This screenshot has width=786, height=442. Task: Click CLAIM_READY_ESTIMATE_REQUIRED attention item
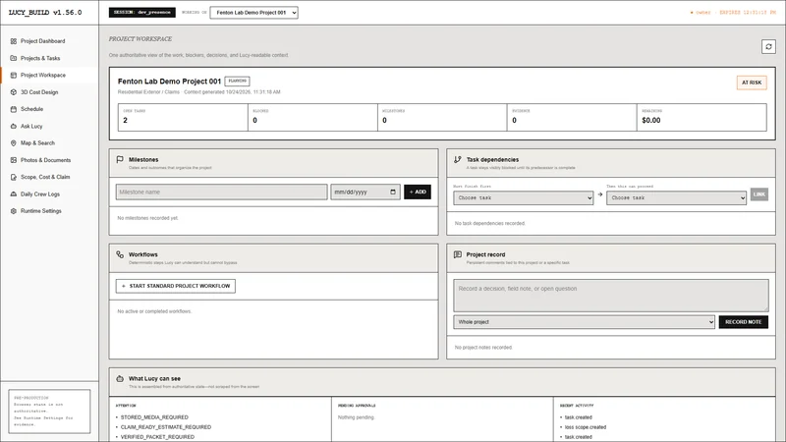tap(166, 427)
